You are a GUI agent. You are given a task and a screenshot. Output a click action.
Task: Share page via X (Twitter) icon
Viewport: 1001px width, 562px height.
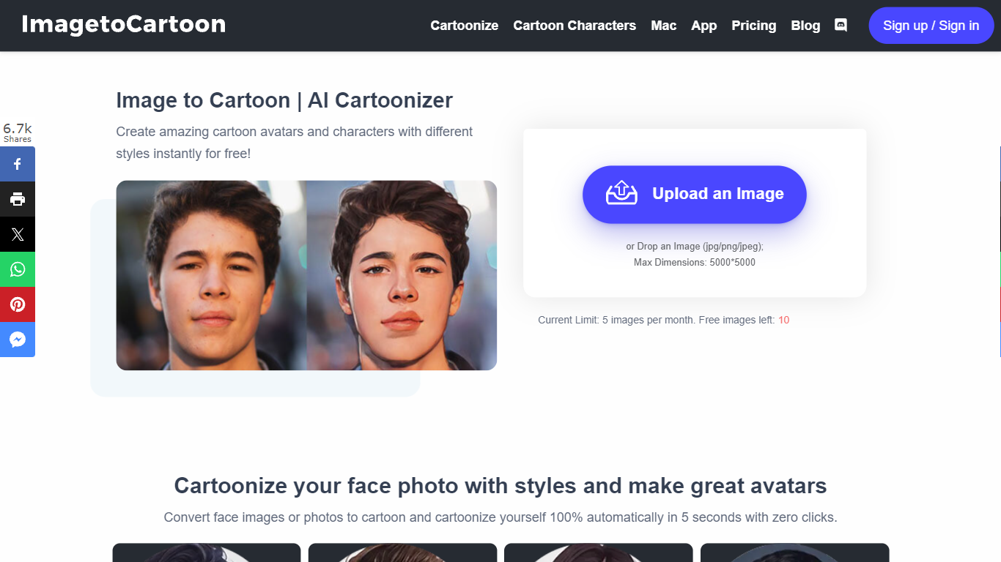[18, 234]
